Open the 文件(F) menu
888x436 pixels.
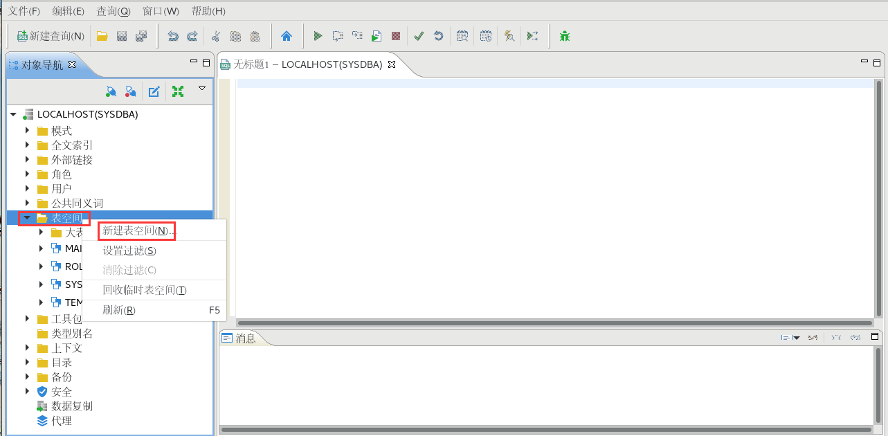tap(24, 11)
